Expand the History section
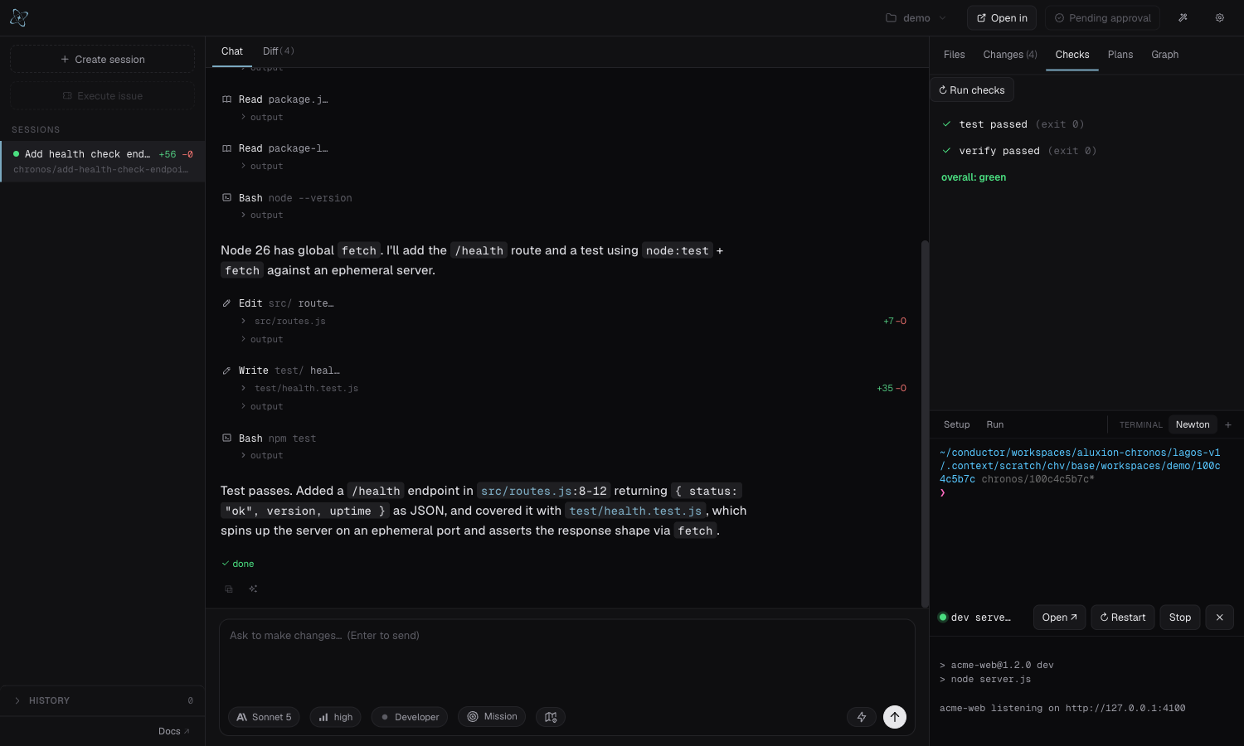Image resolution: width=1244 pixels, height=746 pixels. [102, 700]
